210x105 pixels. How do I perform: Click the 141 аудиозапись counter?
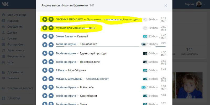click(x=189, y=52)
